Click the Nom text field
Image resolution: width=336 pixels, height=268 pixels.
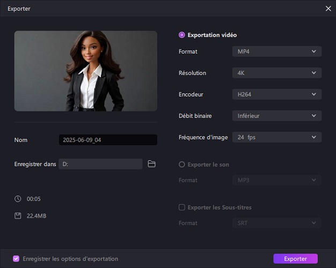(x=108, y=140)
